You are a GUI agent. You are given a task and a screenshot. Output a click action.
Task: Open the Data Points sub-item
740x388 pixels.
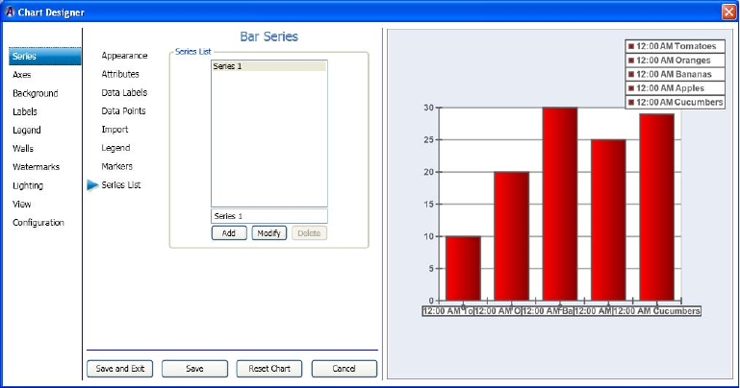point(123,111)
